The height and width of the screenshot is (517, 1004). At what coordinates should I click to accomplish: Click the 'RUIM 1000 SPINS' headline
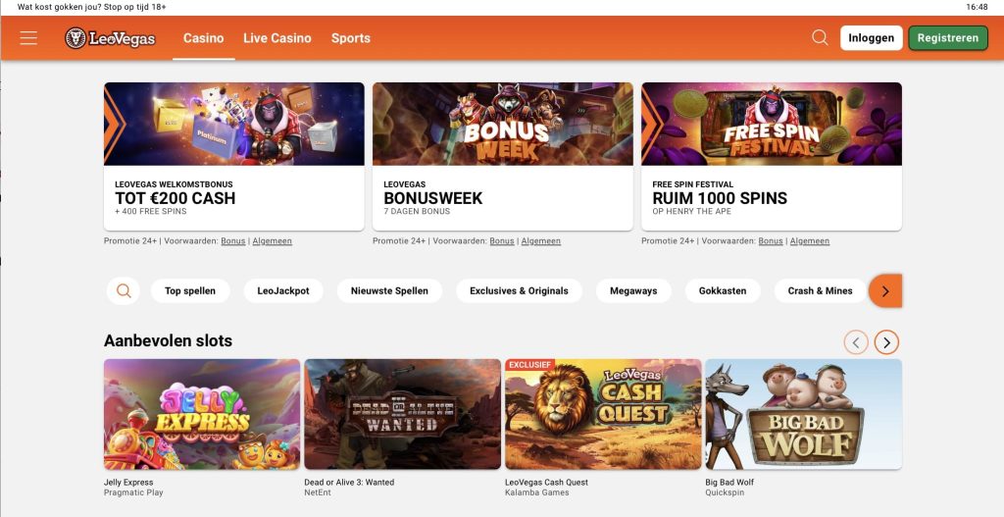tap(720, 198)
